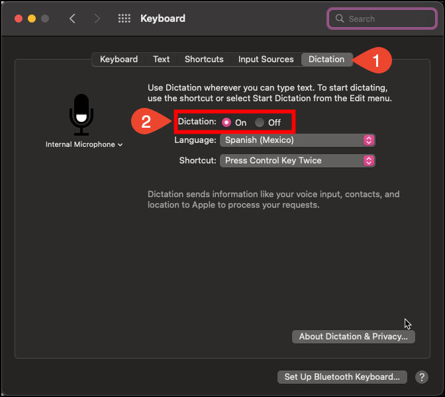Click the microphone icon
The height and width of the screenshot is (397, 445).
coord(81,114)
